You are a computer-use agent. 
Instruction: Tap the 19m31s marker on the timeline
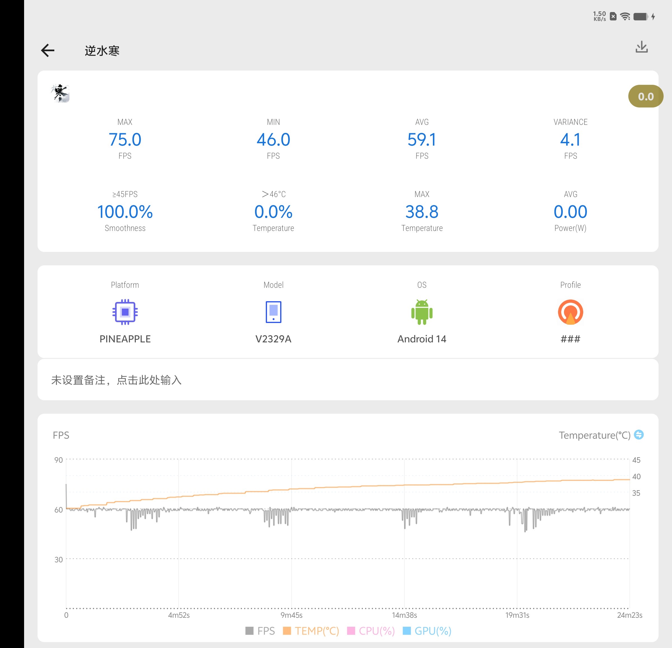pyautogui.click(x=517, y=615)
